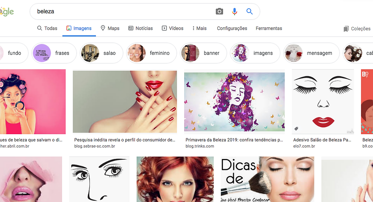Open the line-art face eyes drawing

pos(99,179)
